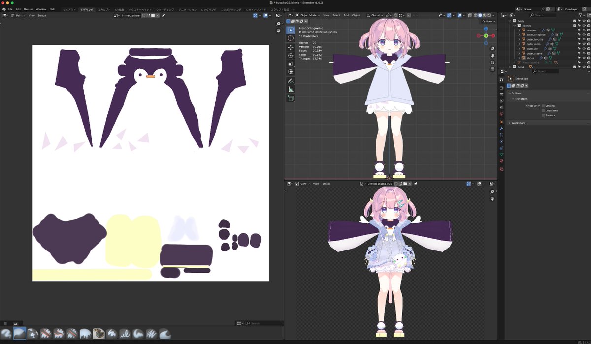
Task: Select the Cursor tool in 3D viewport
Action: coord(291,38)
